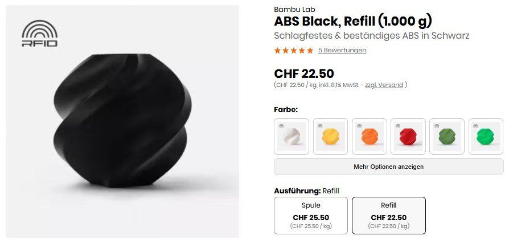Choose the dark green filament color
This screenshot has width=509, height=244.
(x=446, y=137)
